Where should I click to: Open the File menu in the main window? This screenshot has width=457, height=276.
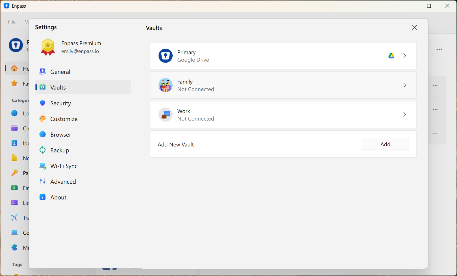point(12,22)
